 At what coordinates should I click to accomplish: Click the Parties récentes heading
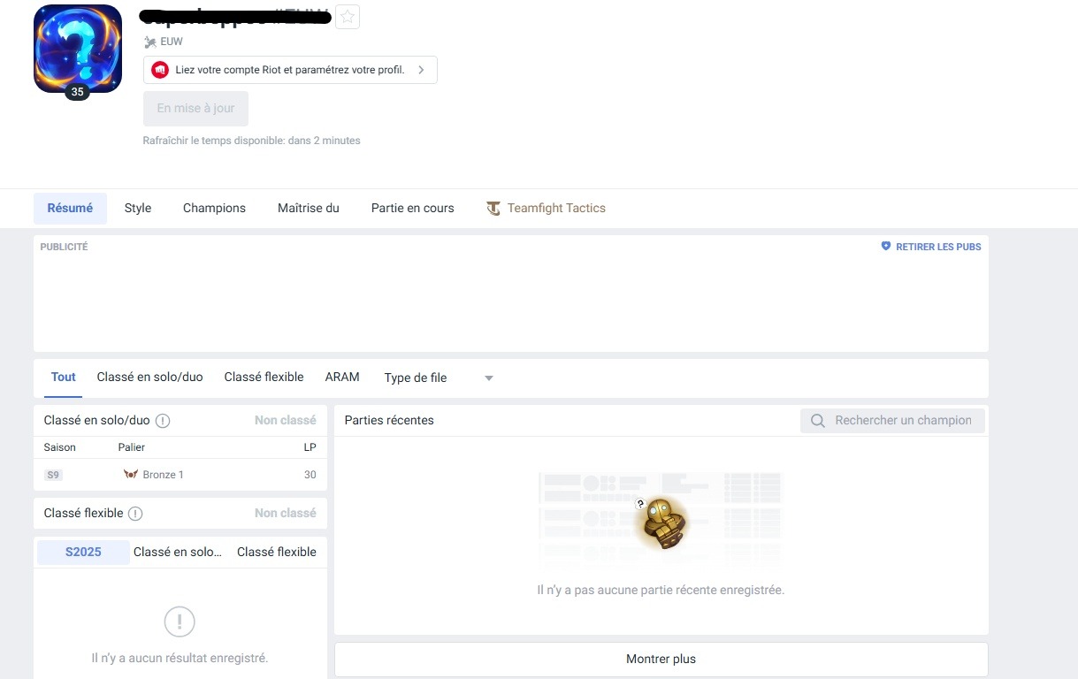(x=389, y=421)
